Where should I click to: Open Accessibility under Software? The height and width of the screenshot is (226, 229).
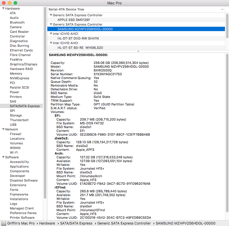[19, 162]
